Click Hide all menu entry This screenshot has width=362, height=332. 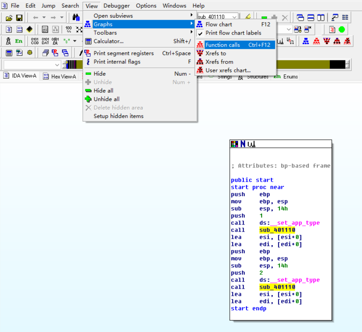[x=140, y=91]
